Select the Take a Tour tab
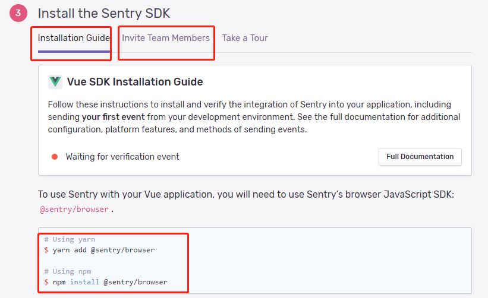This screenshot has width=488, height=298. (245, 38)
